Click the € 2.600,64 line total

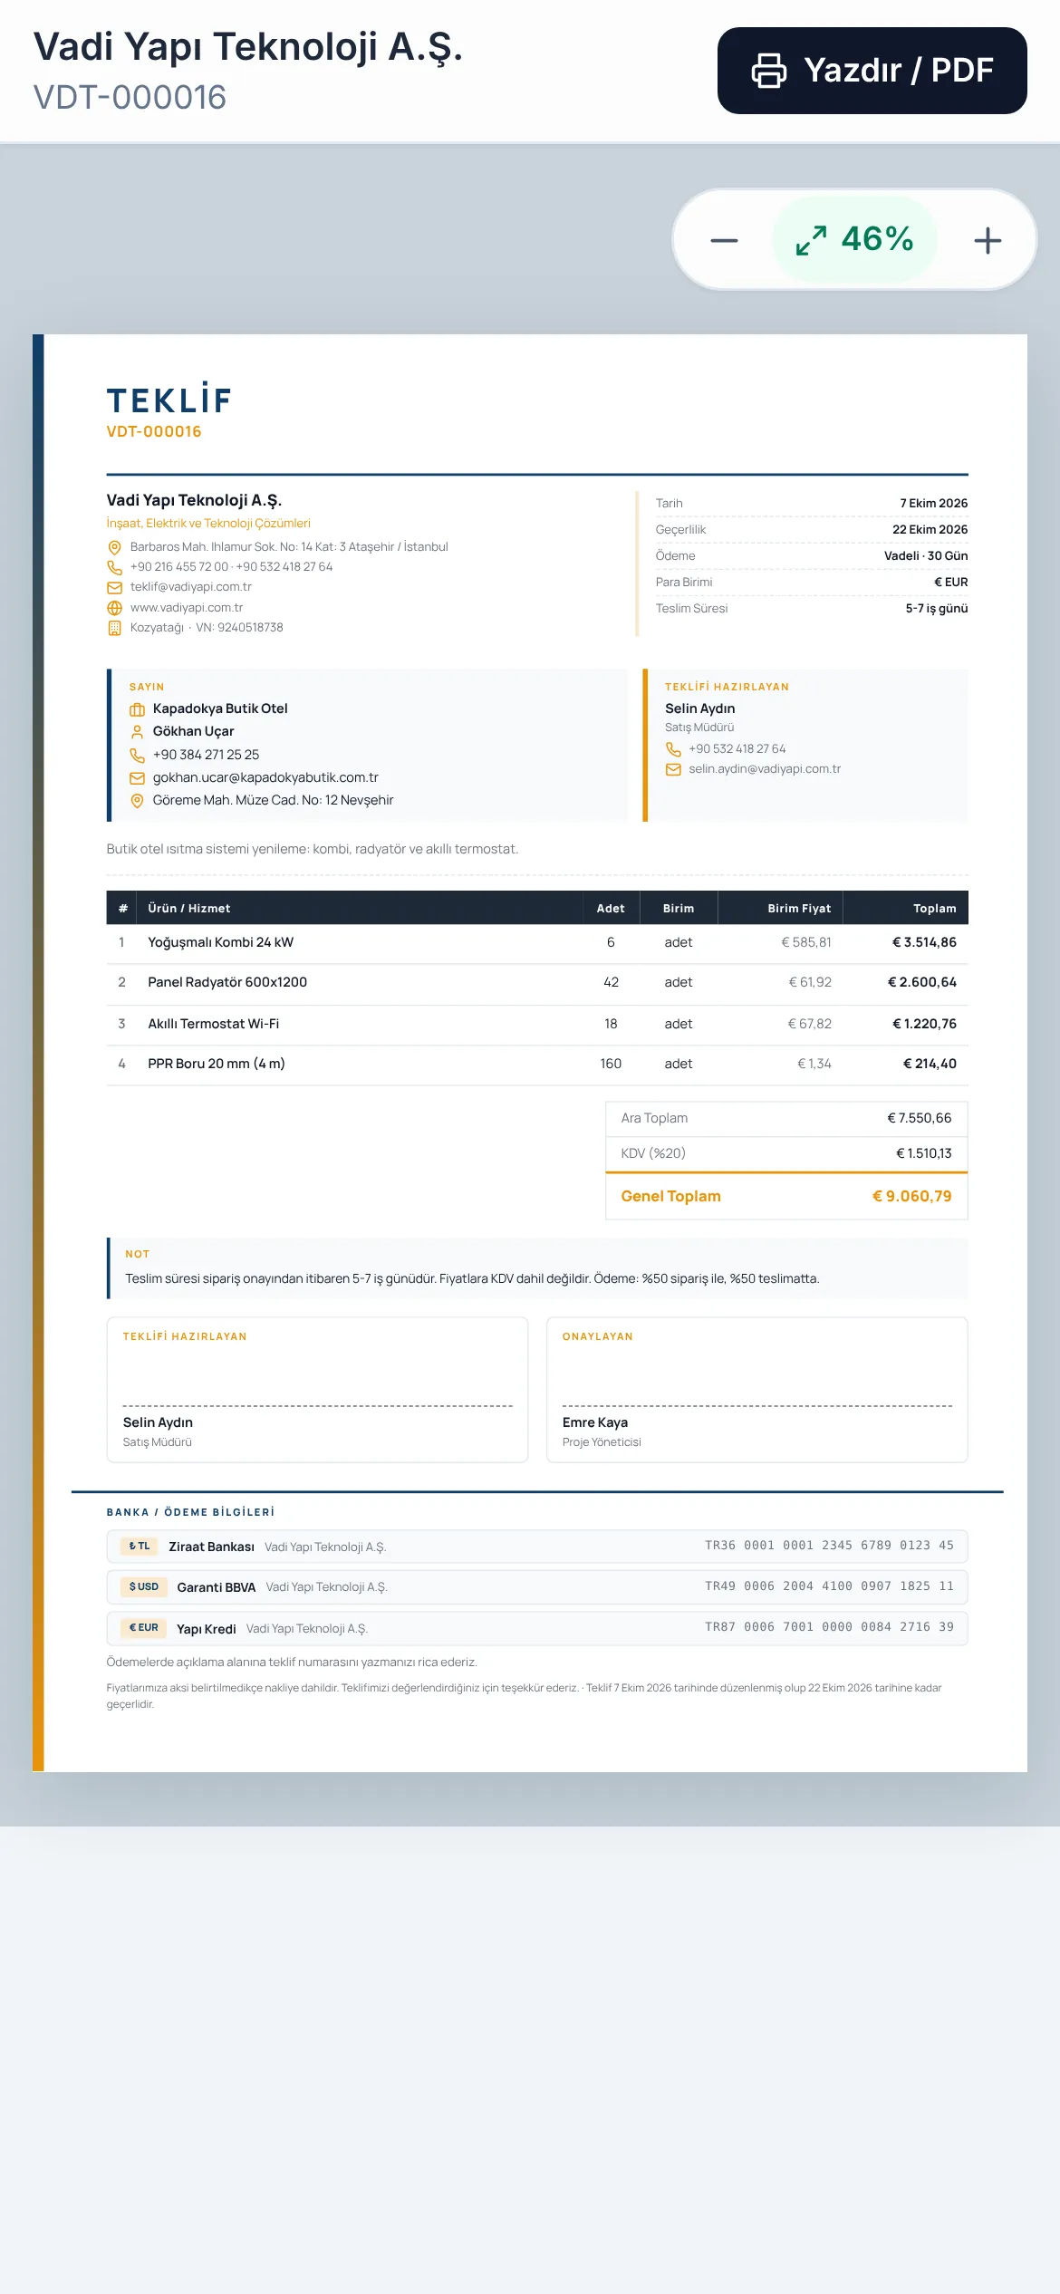(x=922, y=982)
